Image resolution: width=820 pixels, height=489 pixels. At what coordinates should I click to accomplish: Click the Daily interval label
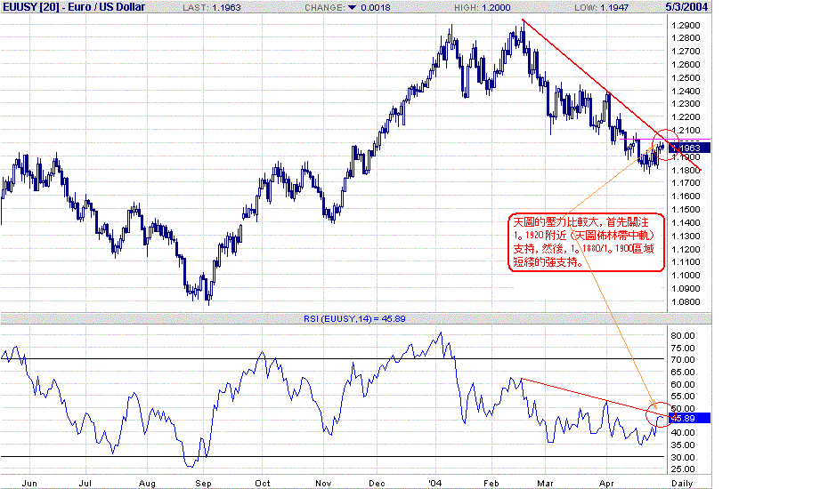pos(682,484)
